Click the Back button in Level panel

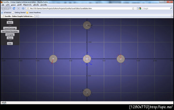click(10, 23)
